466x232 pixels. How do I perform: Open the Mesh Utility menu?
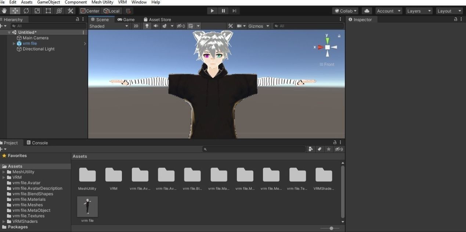tap(102, 2)
